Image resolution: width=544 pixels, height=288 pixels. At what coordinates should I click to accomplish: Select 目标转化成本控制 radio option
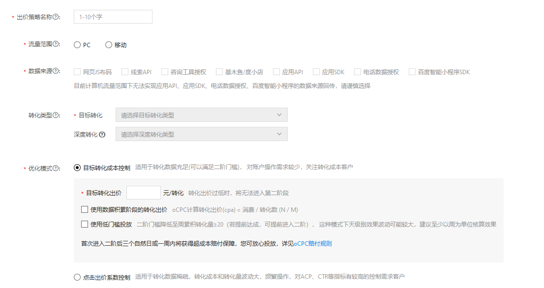click(77, 168)
